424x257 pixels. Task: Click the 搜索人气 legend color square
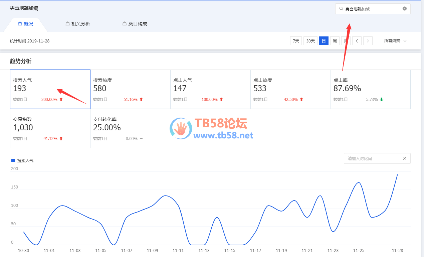click(13, 161)
